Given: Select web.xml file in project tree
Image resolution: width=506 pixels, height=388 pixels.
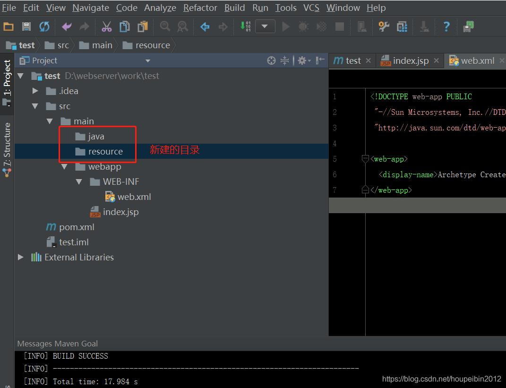Looking at the screenshot, I should click(x=128, y=197).
